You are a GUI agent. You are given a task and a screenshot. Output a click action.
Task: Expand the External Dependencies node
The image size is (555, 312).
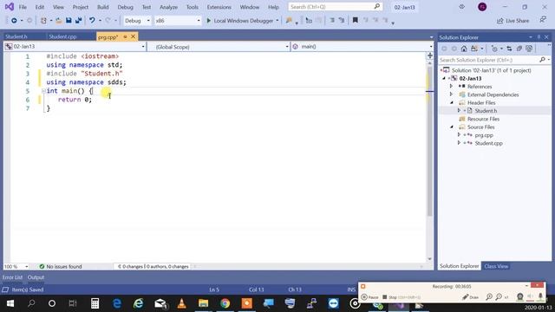tap(451, 94)
